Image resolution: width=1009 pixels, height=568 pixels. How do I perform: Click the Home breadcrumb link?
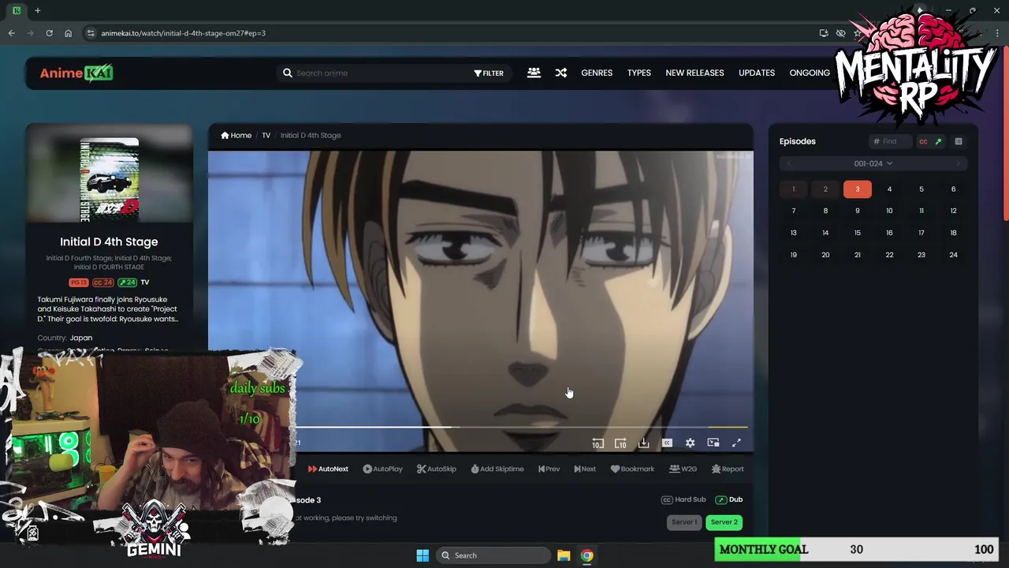point(236,135)
